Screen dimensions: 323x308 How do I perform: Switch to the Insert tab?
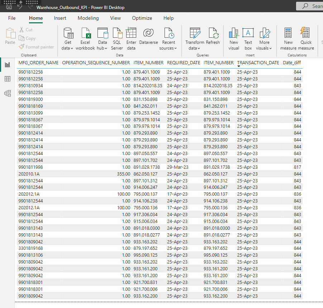coord(60,18)
